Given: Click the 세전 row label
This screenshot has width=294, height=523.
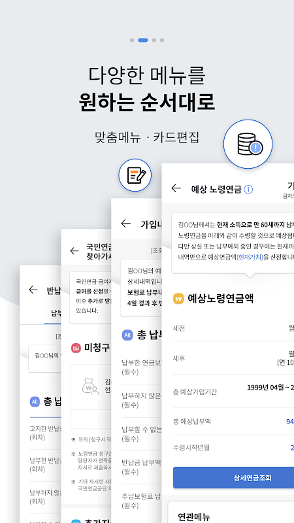Looking at the screenshot, I should [179, 328].
